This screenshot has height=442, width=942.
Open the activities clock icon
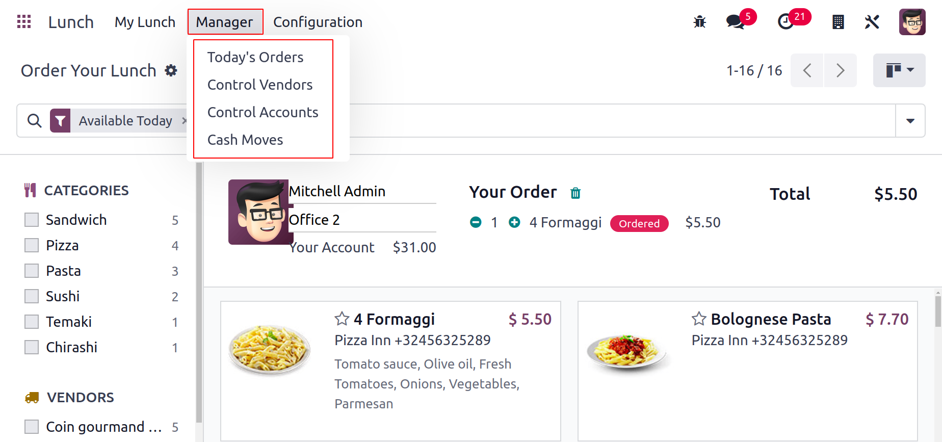click(x=786, y=22)
